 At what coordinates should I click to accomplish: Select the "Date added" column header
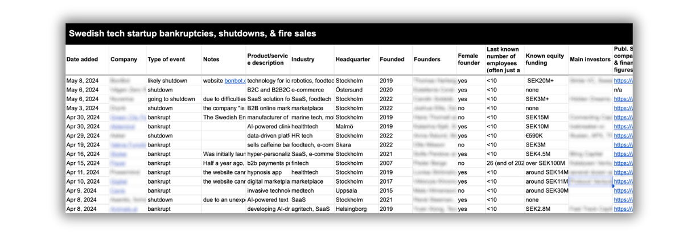(x=82, y=59)
